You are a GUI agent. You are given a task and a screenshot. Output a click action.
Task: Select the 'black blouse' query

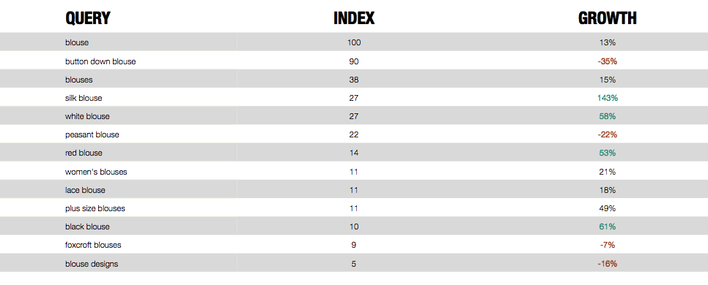(x=87, y=227)
